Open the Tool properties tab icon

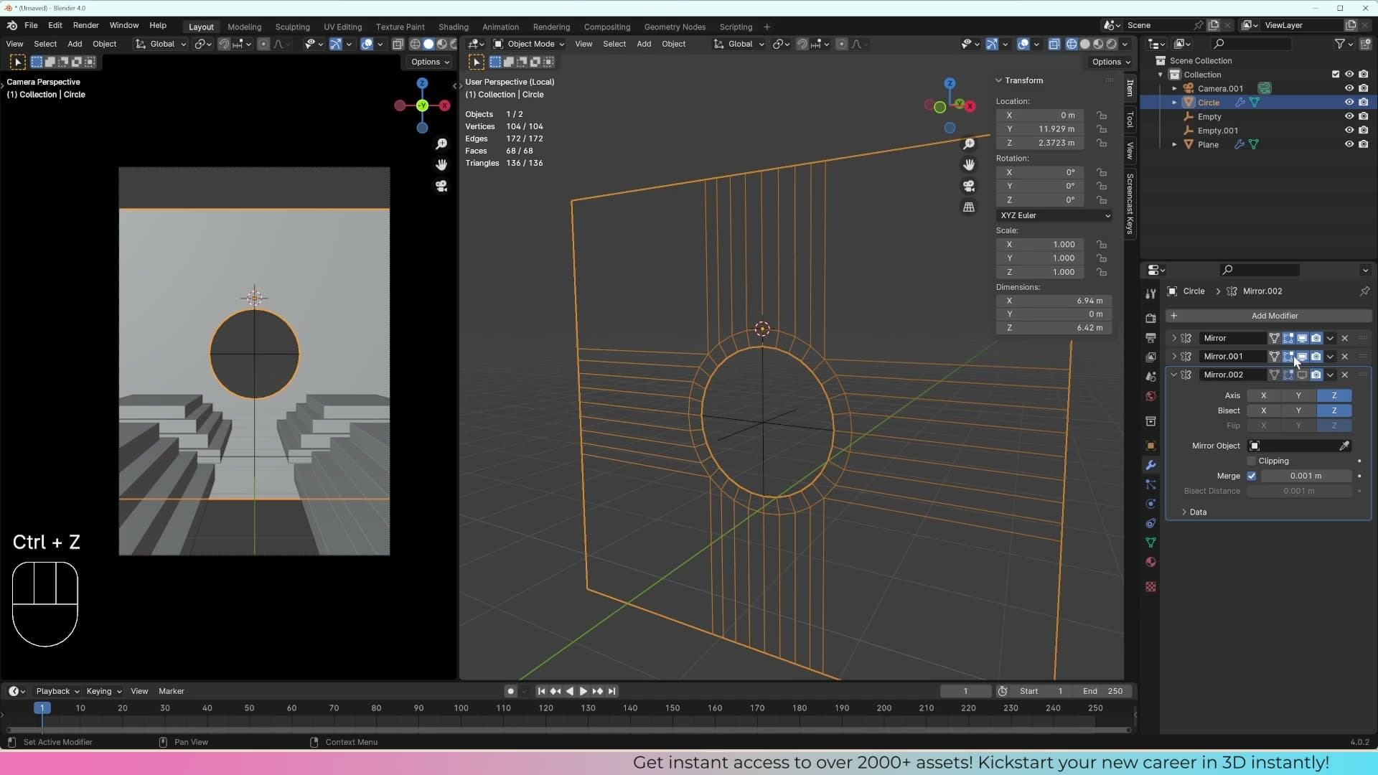pos(1150,293)
